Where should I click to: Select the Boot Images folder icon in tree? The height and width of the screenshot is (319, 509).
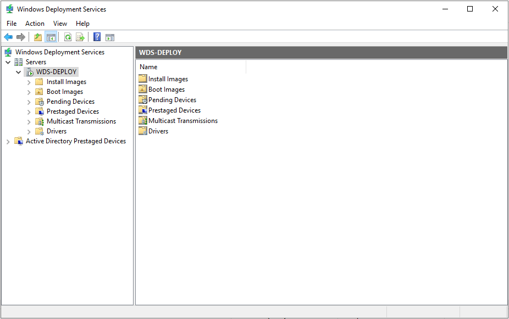tap(39, 92)
